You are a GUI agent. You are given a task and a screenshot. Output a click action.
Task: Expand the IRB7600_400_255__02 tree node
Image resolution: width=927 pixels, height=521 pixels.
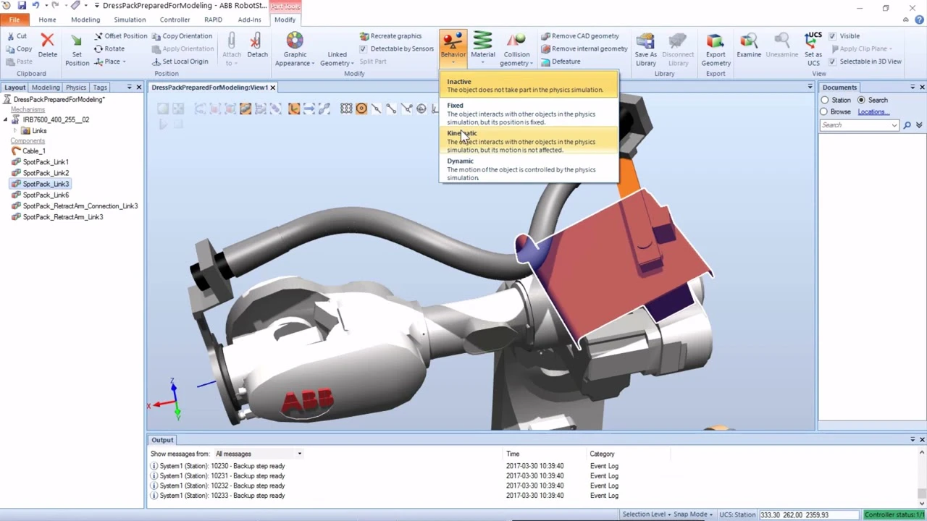[6, 120]
